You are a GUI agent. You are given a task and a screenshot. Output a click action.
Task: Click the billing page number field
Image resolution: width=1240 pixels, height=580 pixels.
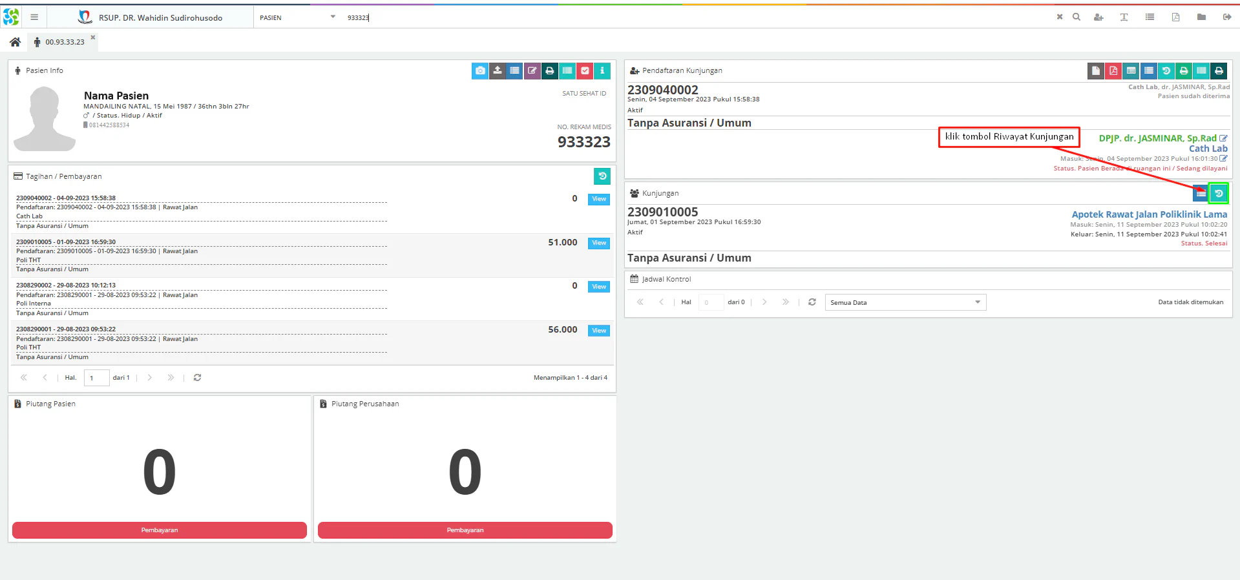point(96,378)
